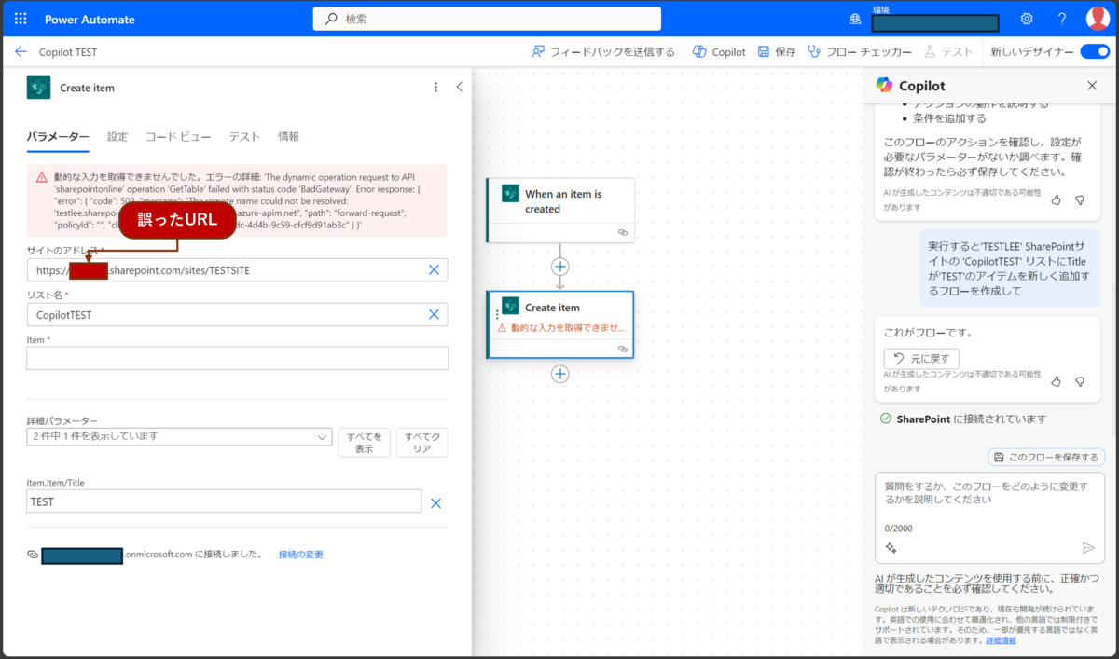This screenshot has height=659, width=1119.
Task: Switch to the コード ビュー tab
Action: pyautogui.click(x=178, y=137)
